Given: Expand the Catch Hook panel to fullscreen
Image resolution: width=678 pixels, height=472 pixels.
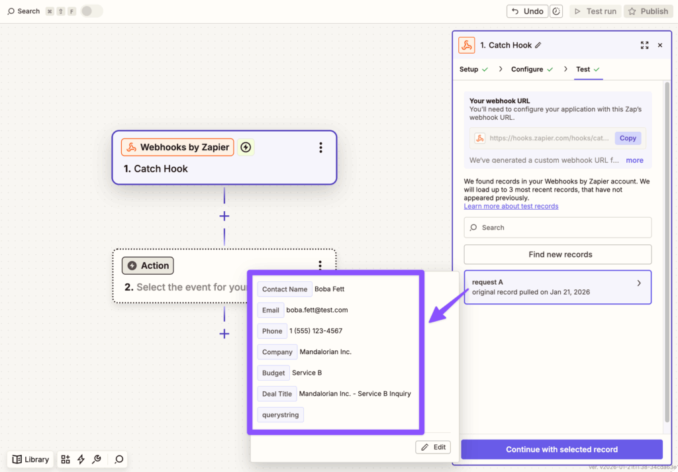Looking at the screenshot, I should tap(644, 45).
